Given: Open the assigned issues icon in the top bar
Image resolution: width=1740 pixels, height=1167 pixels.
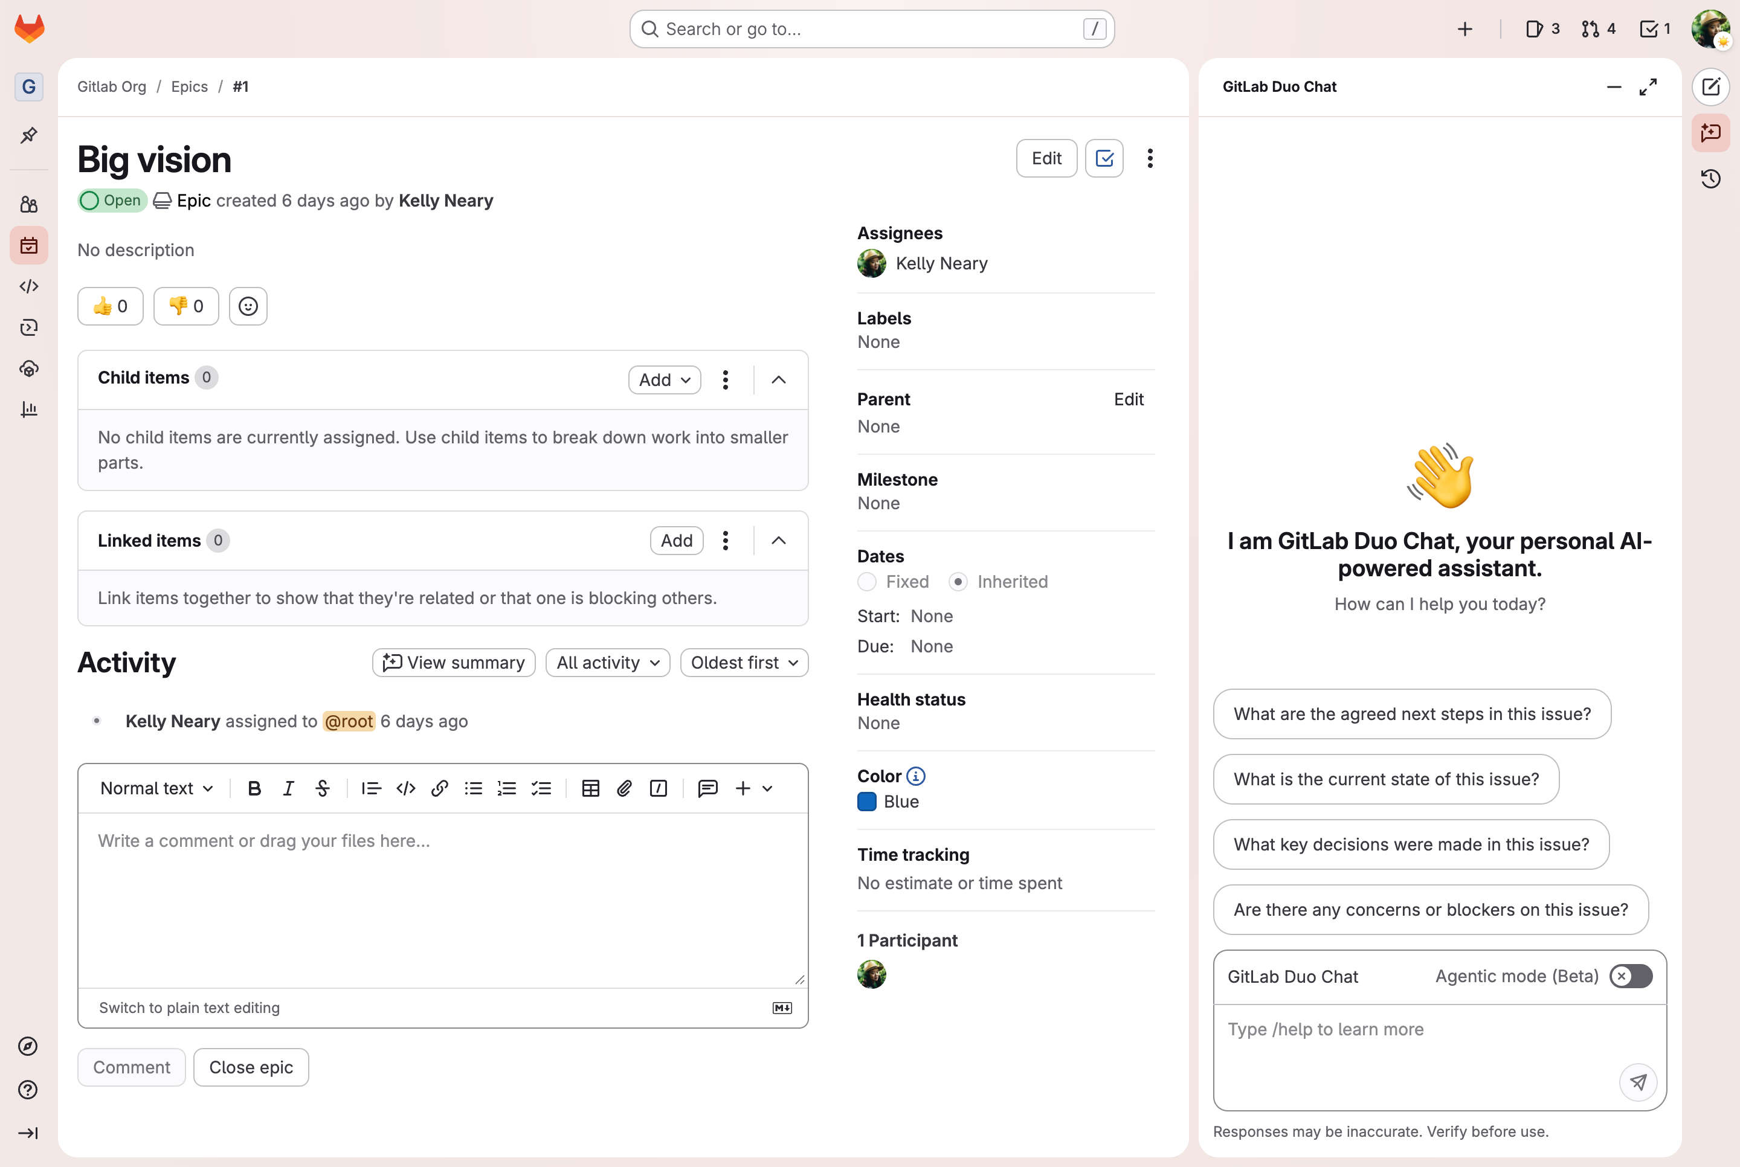Looking at the screenshot, I should click(1535, 29).
